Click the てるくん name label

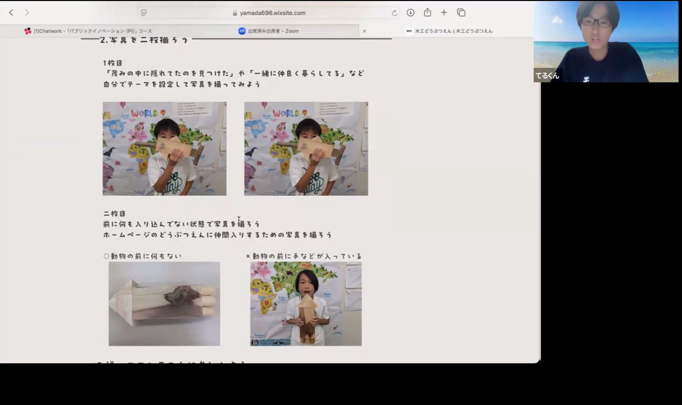pos(547,76)
